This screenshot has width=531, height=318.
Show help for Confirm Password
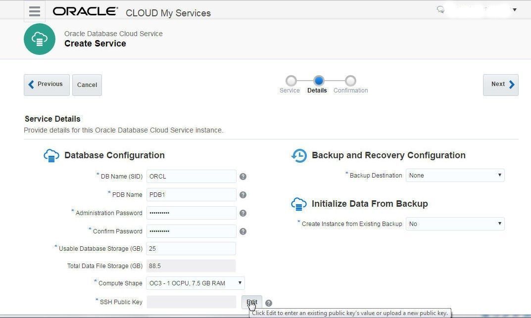(243, 231)
